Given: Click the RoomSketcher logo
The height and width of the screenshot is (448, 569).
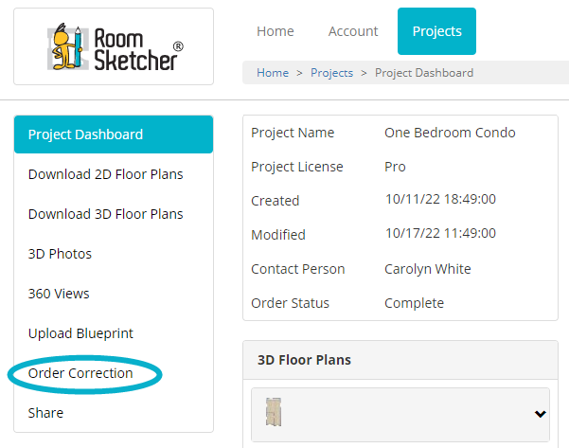Looking at the screenshot, I should point(116,46).
